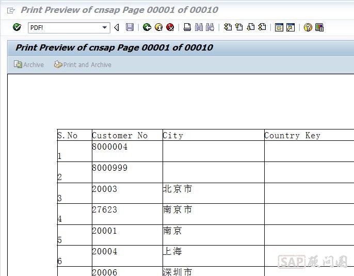
Task: Expand the command field dropdown arrow
Action: [x=105, y=27]
